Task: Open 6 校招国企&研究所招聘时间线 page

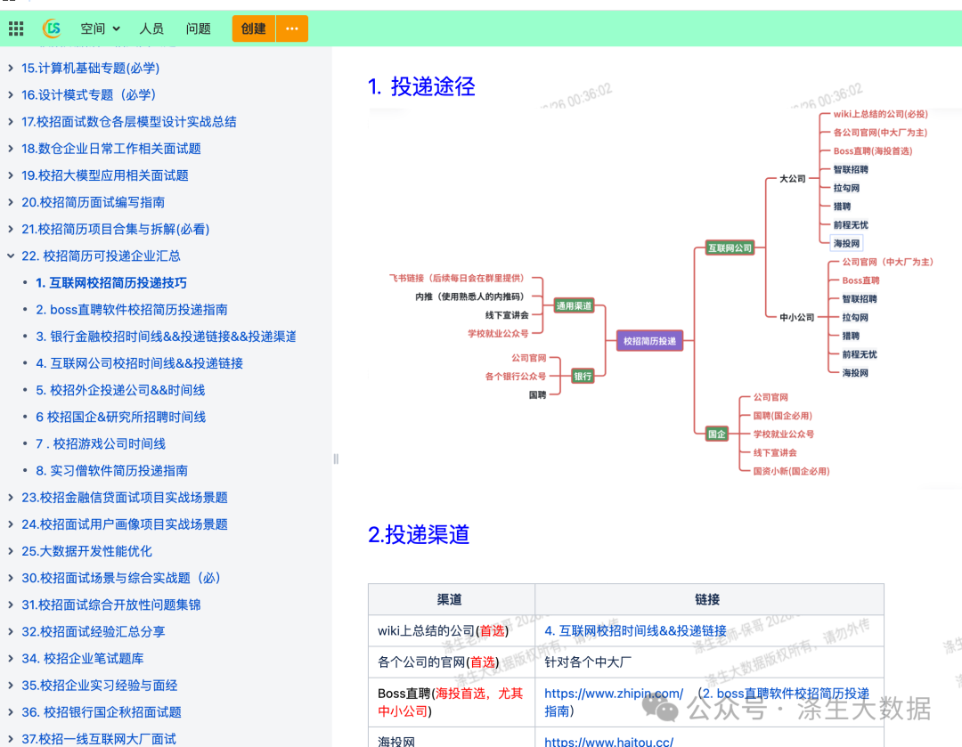Action: pos(121,417)
